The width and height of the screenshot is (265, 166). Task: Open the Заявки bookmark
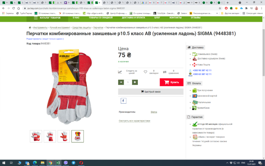(182, 13)
